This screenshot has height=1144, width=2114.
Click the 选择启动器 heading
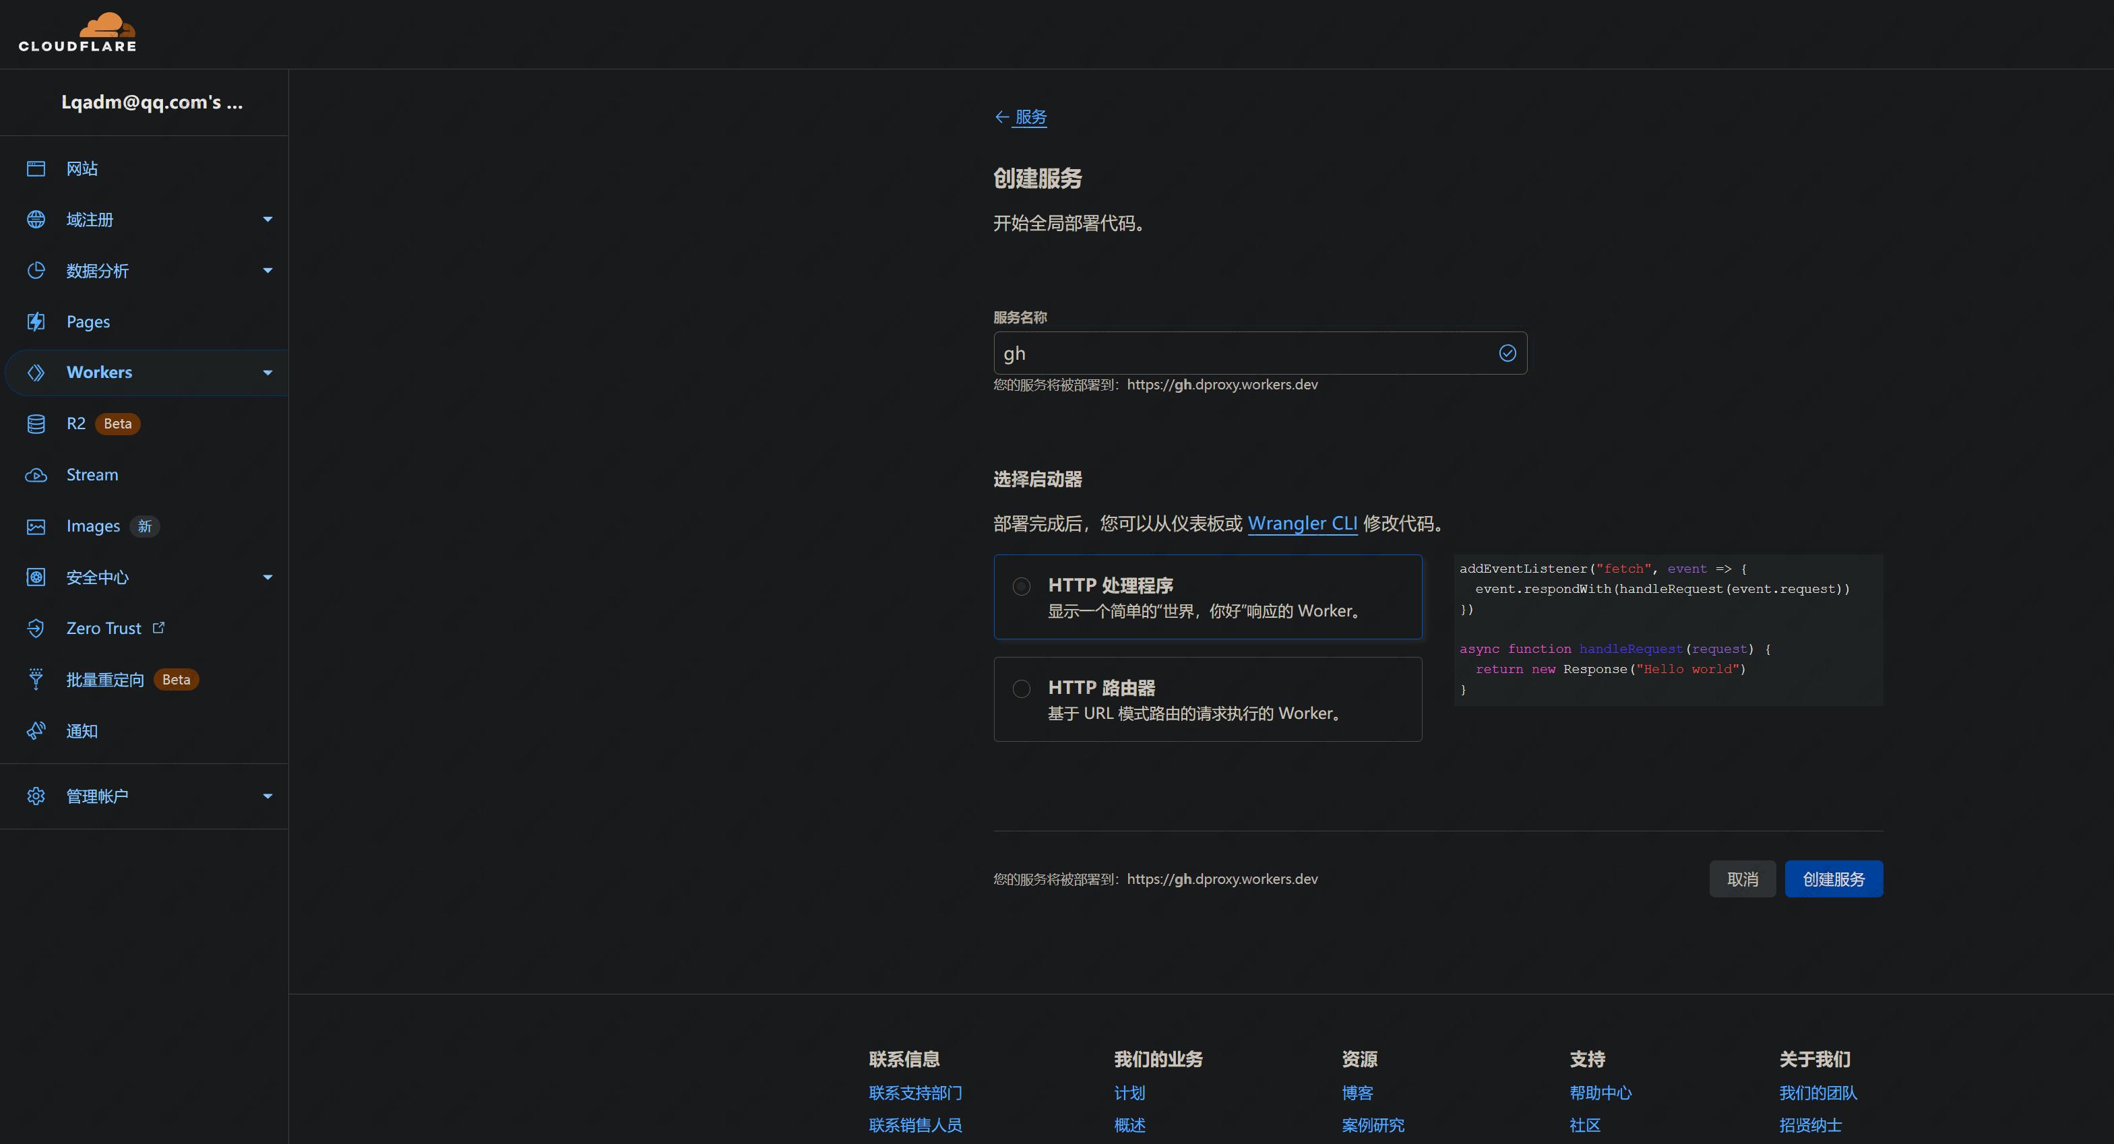[x=1037, y=479]
